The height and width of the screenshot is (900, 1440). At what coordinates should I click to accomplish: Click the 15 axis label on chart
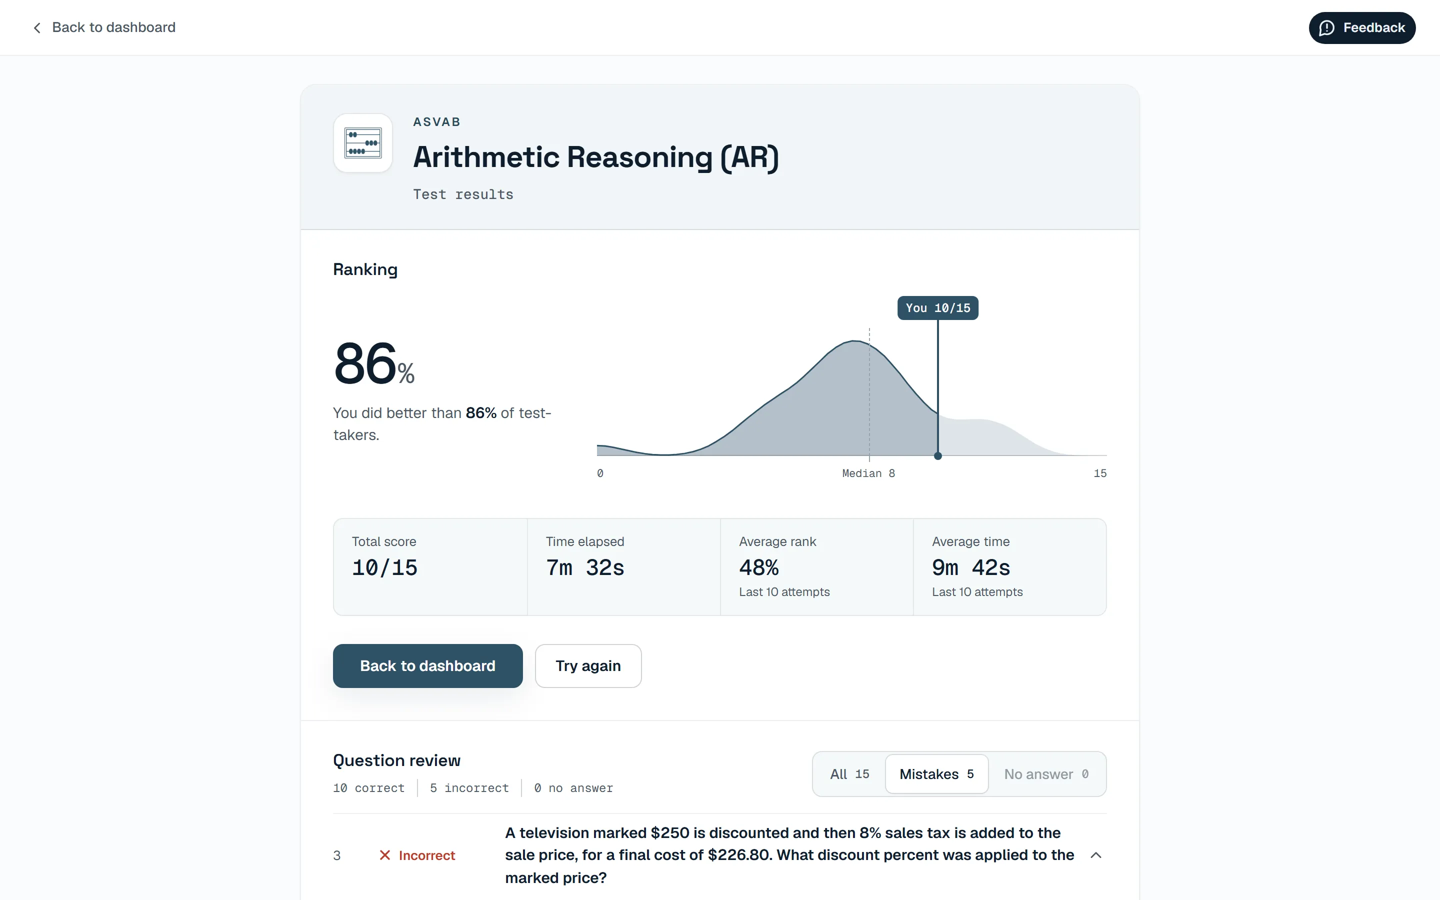[1099, 473]
